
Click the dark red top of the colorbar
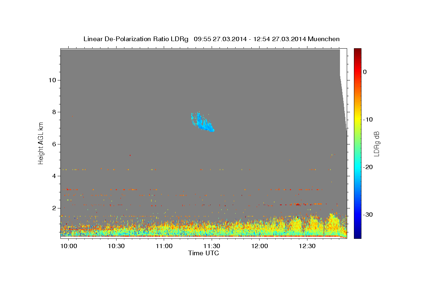point(357,51)
